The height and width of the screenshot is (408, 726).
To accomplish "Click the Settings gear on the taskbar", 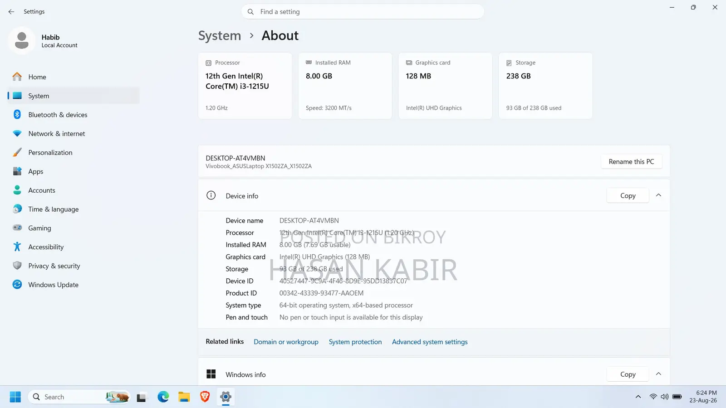I will tap(226, 397).
